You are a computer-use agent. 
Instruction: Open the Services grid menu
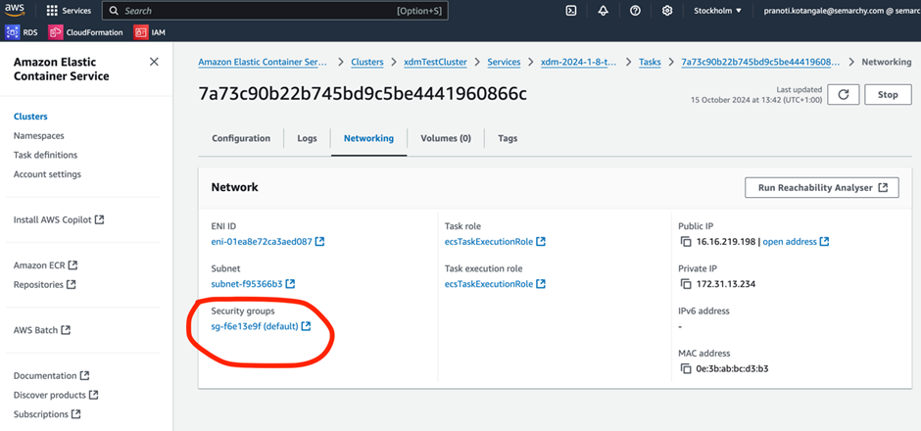(69, 11)
